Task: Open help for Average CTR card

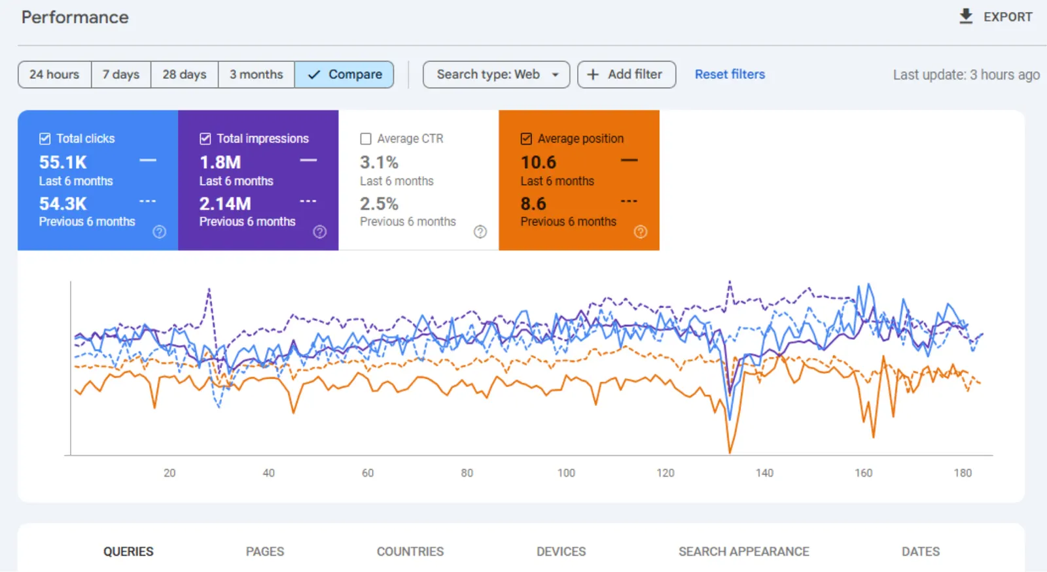Action: (480, 231)
